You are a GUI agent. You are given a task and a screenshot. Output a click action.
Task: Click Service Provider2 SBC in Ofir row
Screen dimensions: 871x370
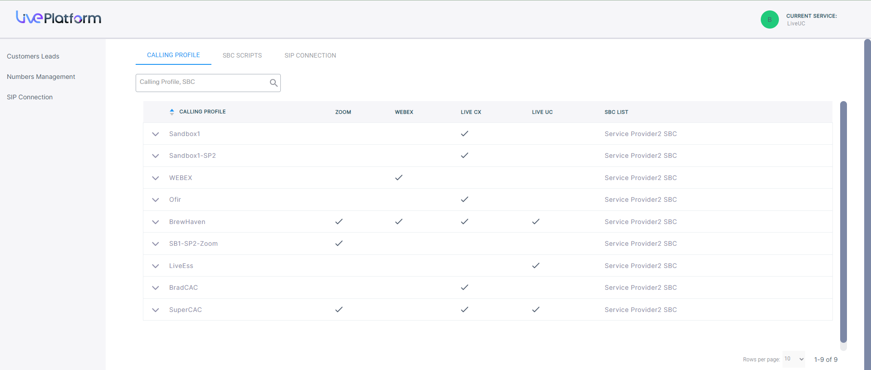pos(641,200)
